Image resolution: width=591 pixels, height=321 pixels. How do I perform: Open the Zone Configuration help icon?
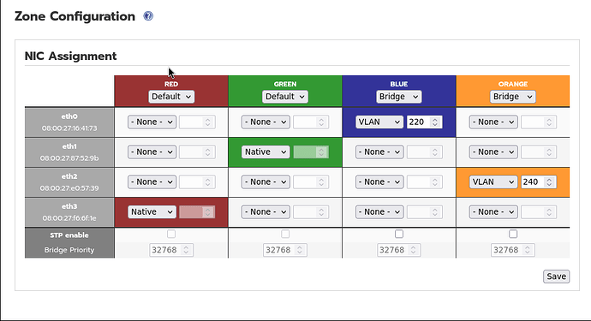point(148,16)
